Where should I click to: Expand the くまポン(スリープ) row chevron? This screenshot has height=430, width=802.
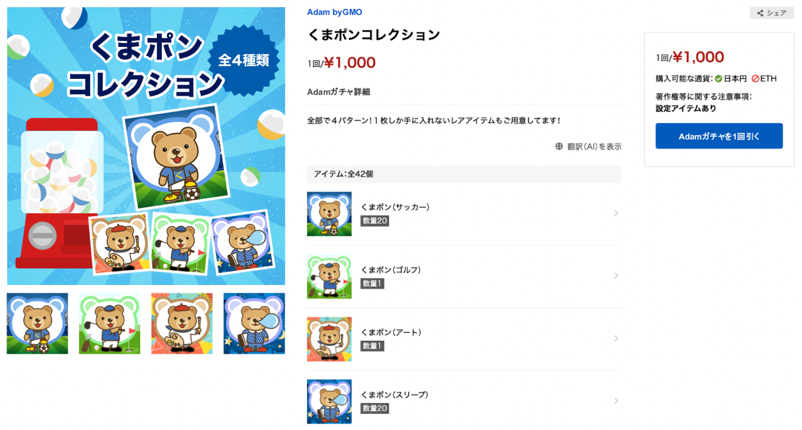[x=616, y=400]
